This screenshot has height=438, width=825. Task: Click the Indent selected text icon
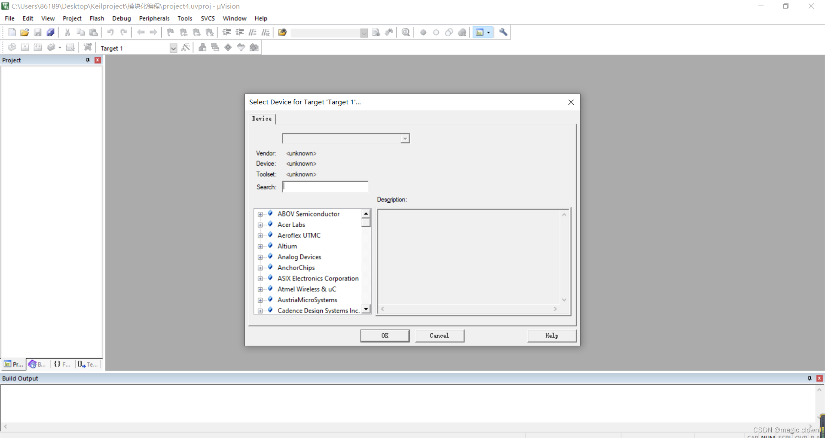tap(227, 32)
